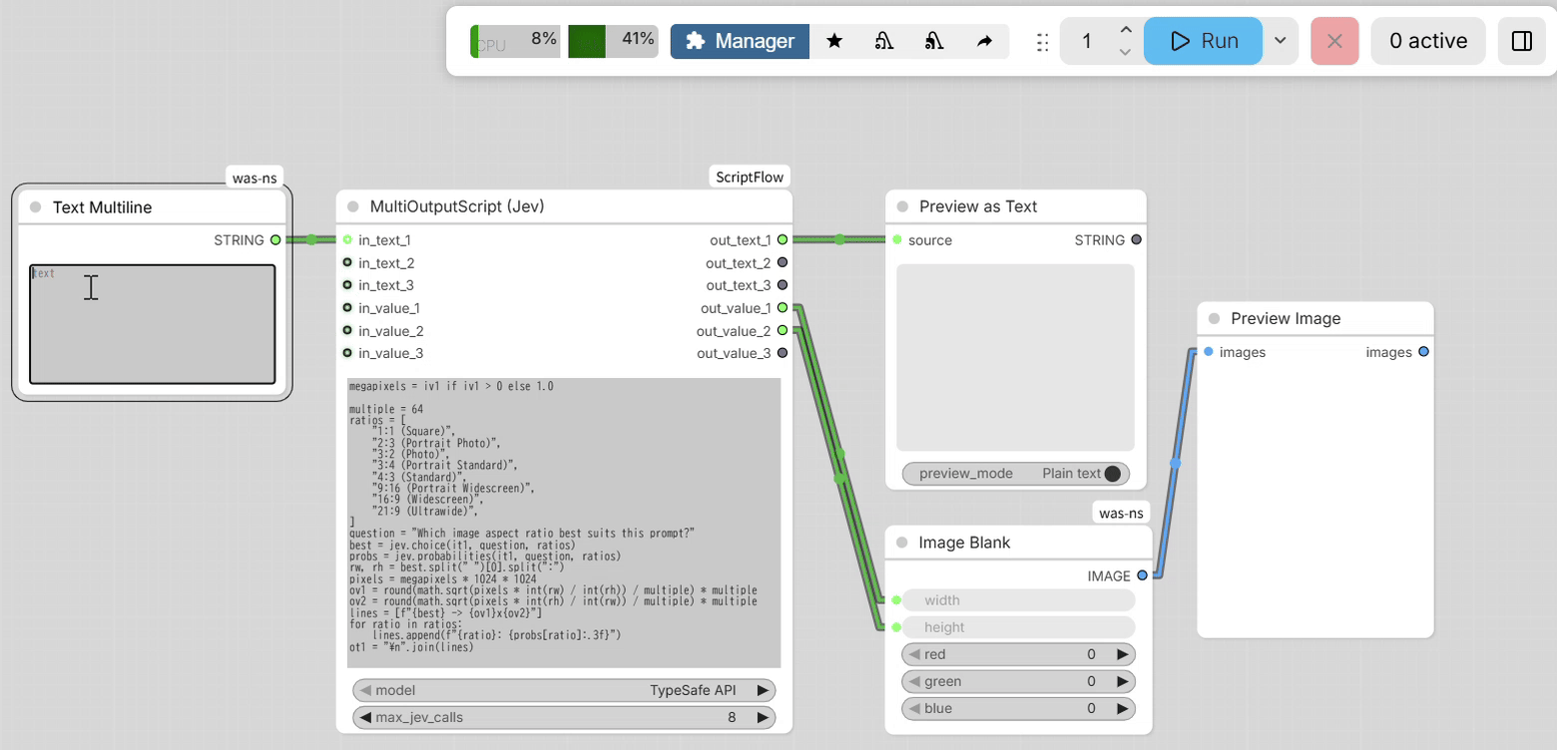Click the script code text area

pyautogui.click(x=564, y=523)
